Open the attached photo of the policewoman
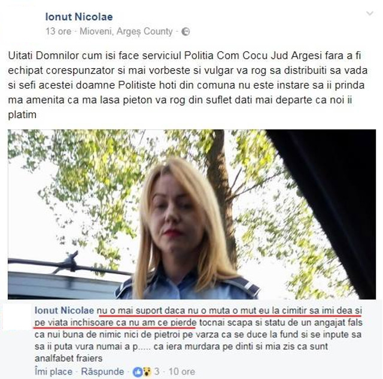Screen dimensions: 383x379 [191, 214]
